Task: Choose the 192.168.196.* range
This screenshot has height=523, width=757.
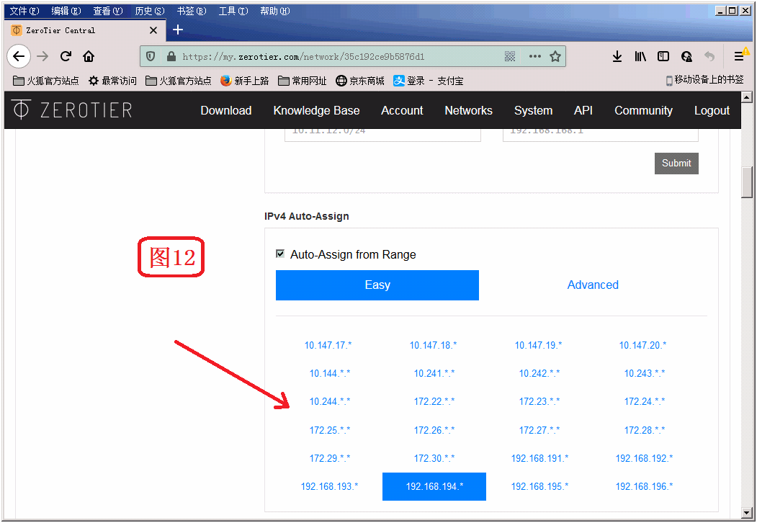Action: point(644,486)
